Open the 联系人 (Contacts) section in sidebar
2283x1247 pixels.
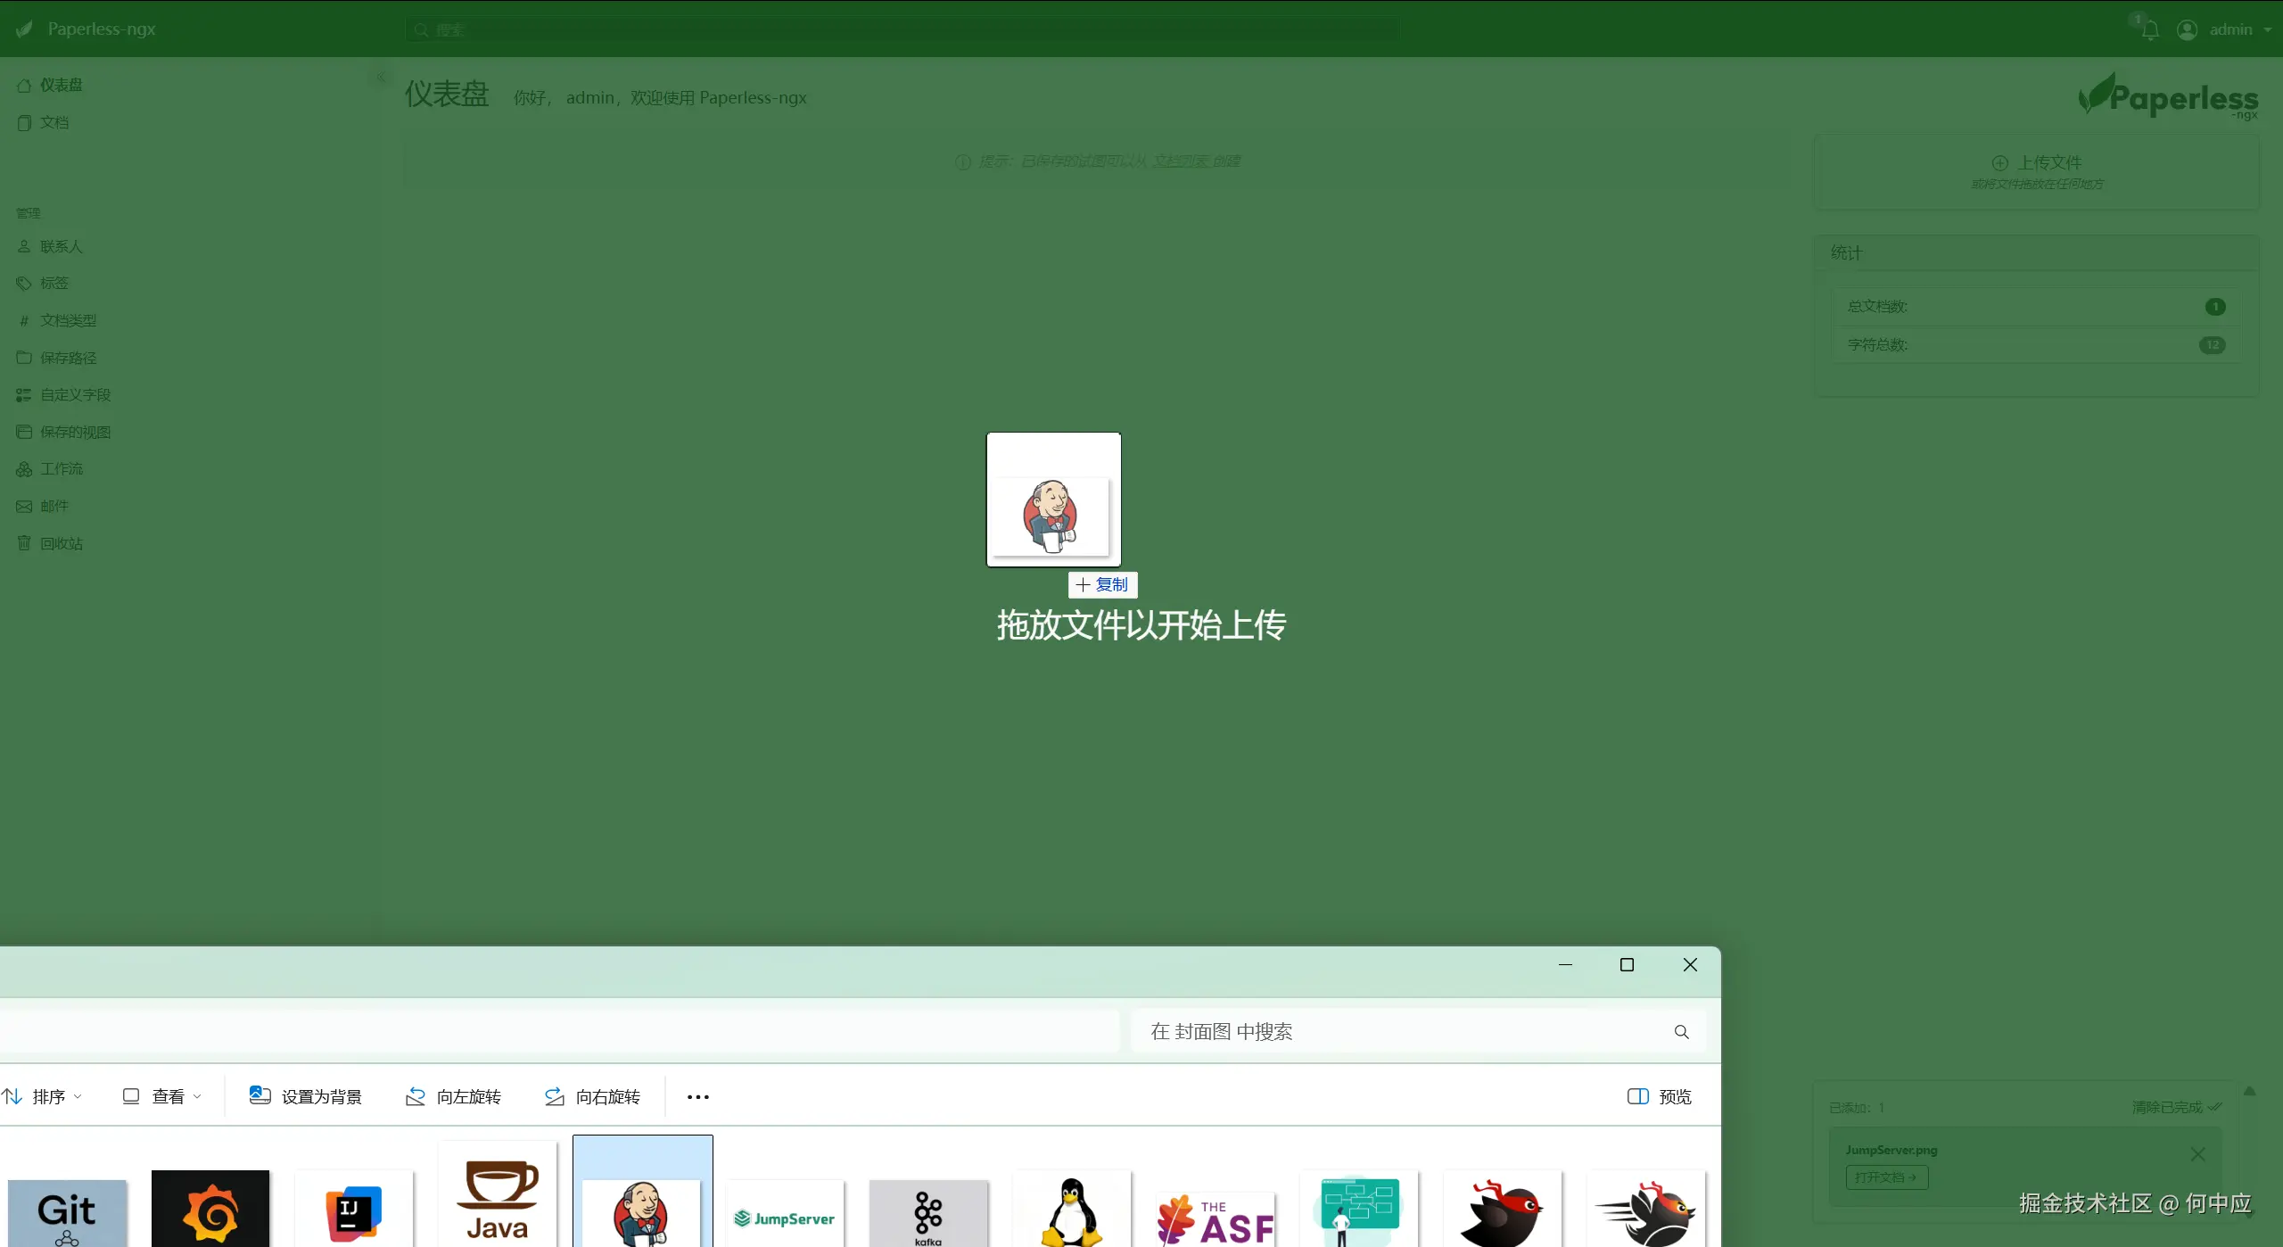pyautogui.click(x=61, y=245)
